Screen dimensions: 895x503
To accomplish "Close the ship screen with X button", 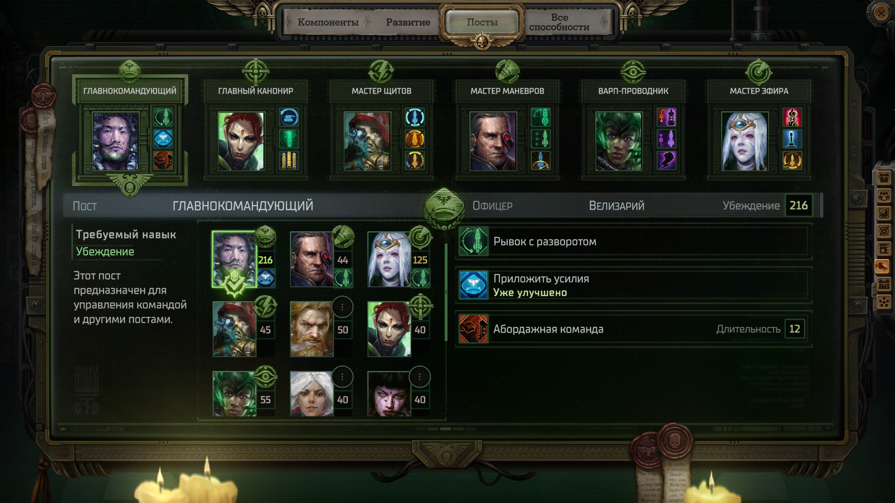I will [881, 13].
